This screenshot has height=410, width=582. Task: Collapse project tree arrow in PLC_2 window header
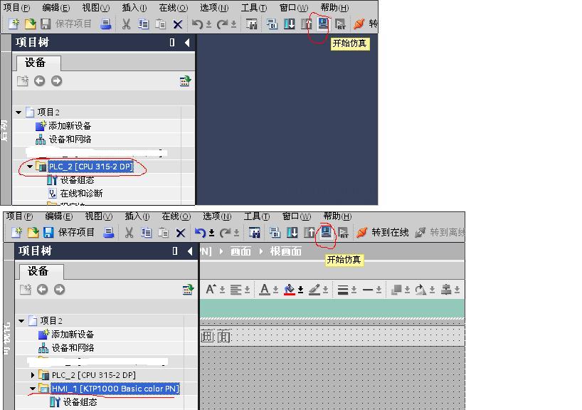coord(187,42)
